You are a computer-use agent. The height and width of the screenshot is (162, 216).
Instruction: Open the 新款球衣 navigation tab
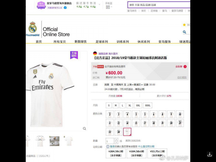(x=81, y=42)
